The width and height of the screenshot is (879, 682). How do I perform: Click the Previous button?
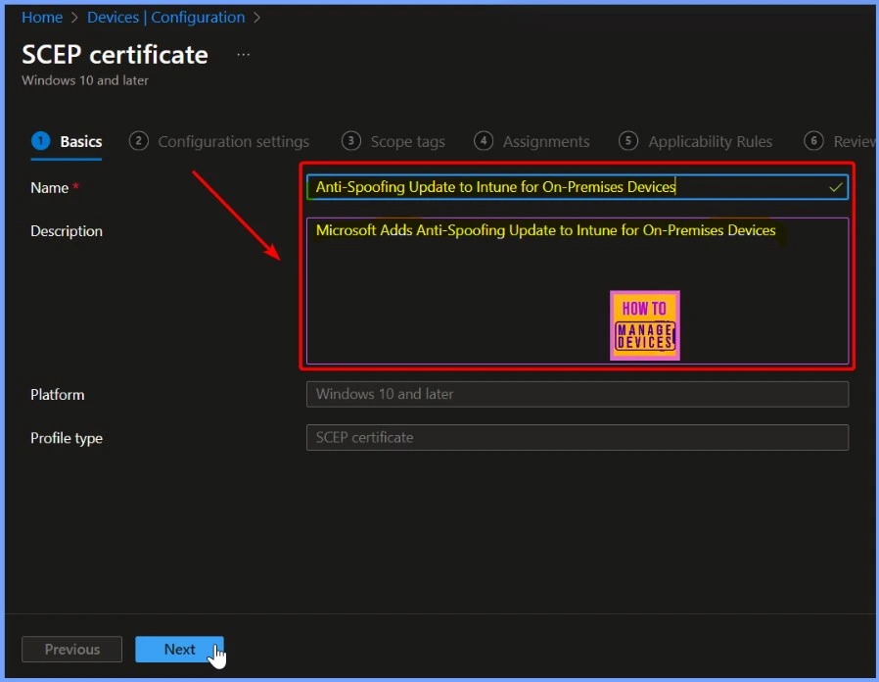coord(71,650)
